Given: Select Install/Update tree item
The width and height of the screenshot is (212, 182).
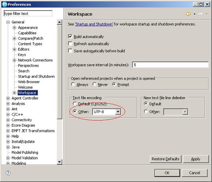Looking at the screenshot, I should click(23, 142).
